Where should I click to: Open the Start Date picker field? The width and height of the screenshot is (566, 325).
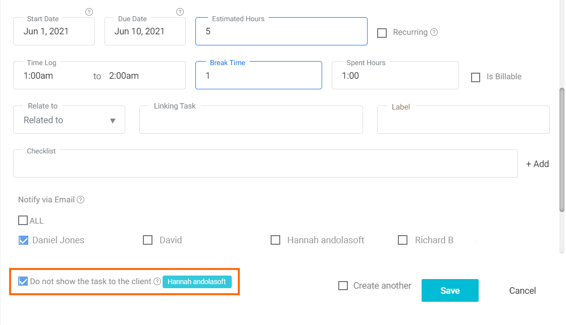(x=54, y=31)
